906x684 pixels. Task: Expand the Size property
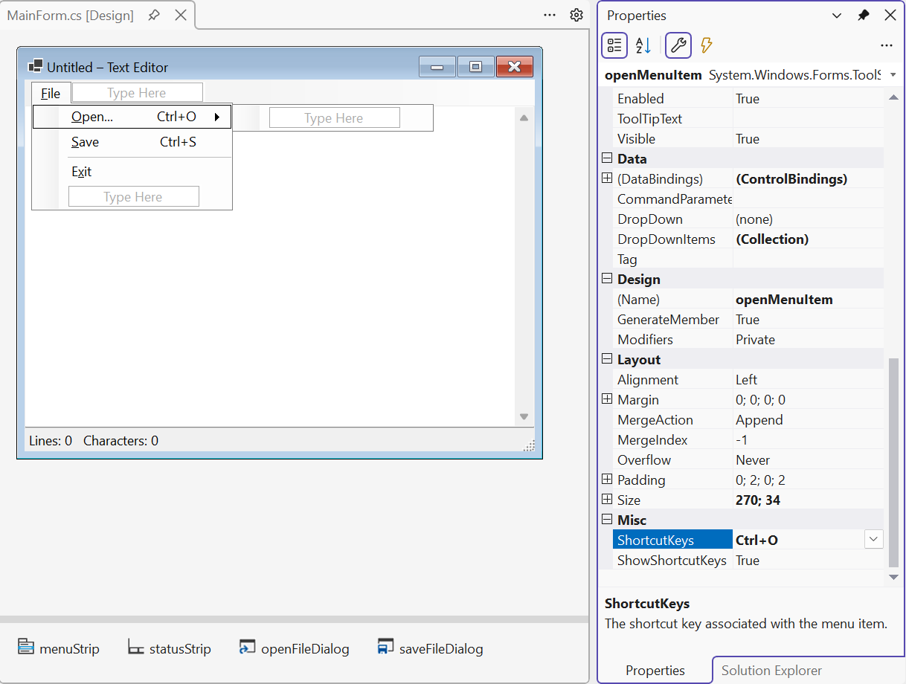tap(607, 500)
